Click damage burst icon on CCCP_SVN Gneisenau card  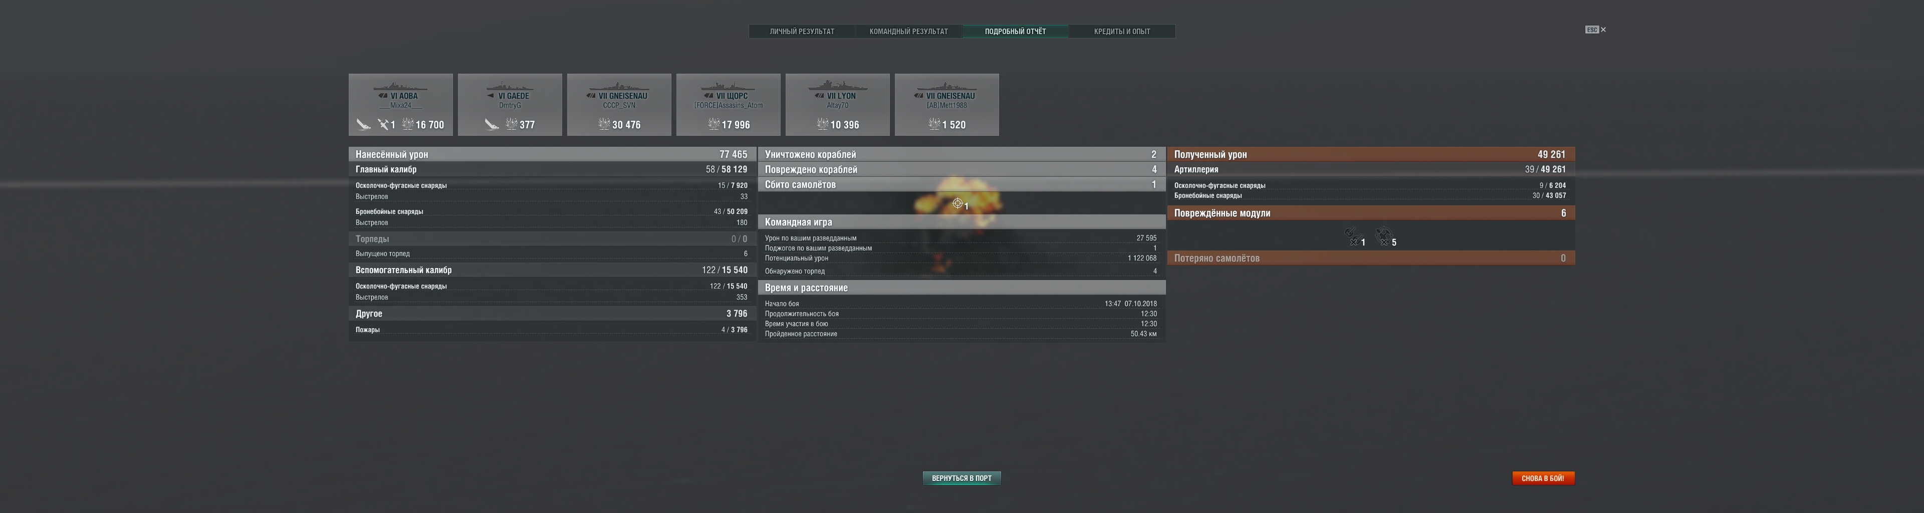603,125
